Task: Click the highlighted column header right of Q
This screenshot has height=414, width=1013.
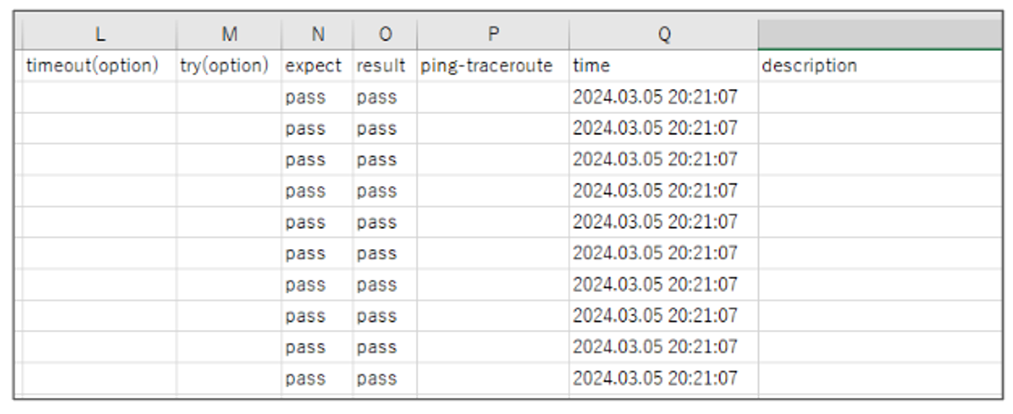Action: pyautogui.click(x=880, y=34)
